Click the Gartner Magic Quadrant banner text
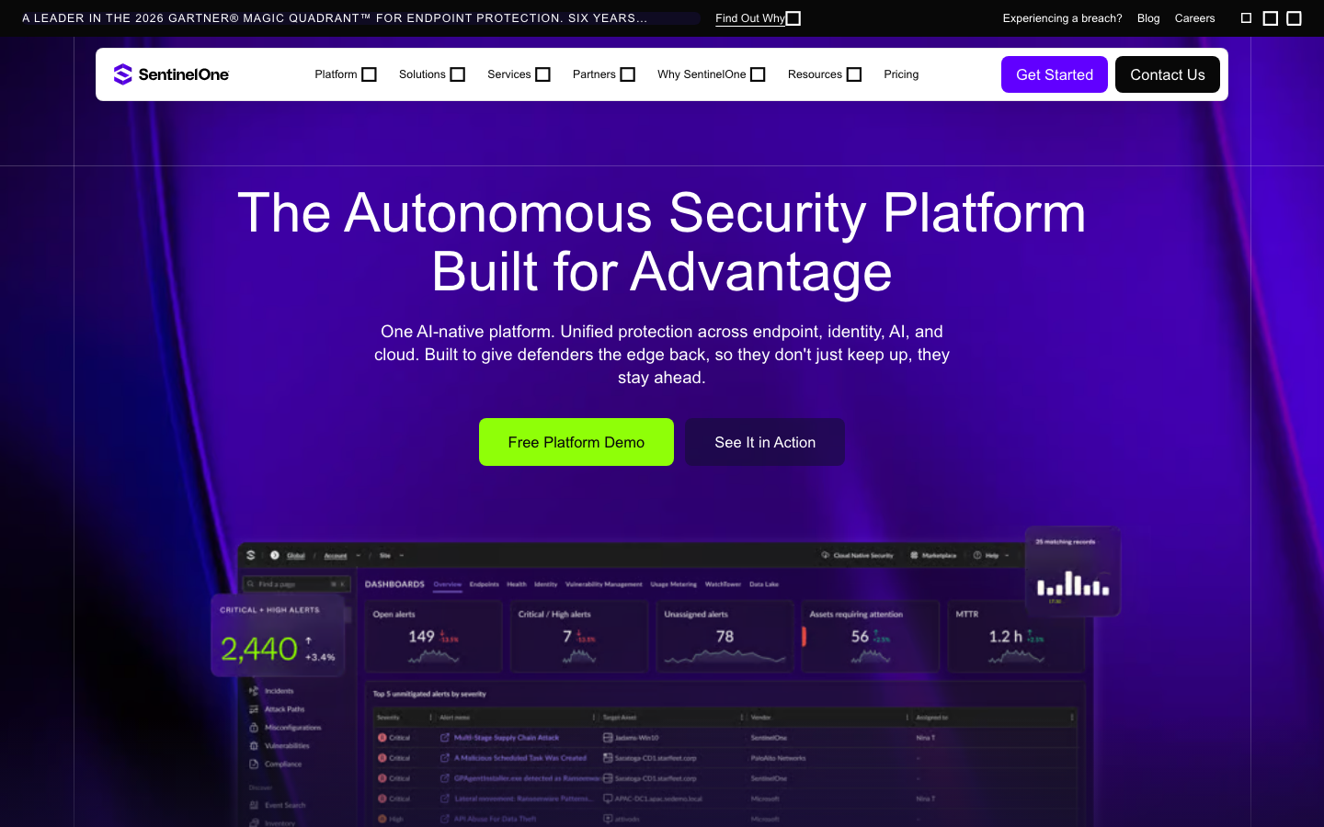Viewport: 1324px width, 827px height. [x=335, y=18]
